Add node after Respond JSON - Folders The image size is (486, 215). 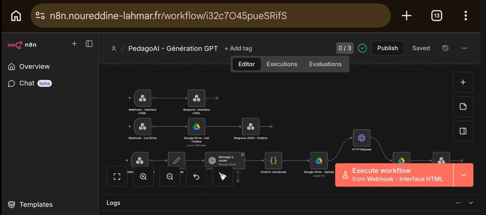[x=271, y=126]
